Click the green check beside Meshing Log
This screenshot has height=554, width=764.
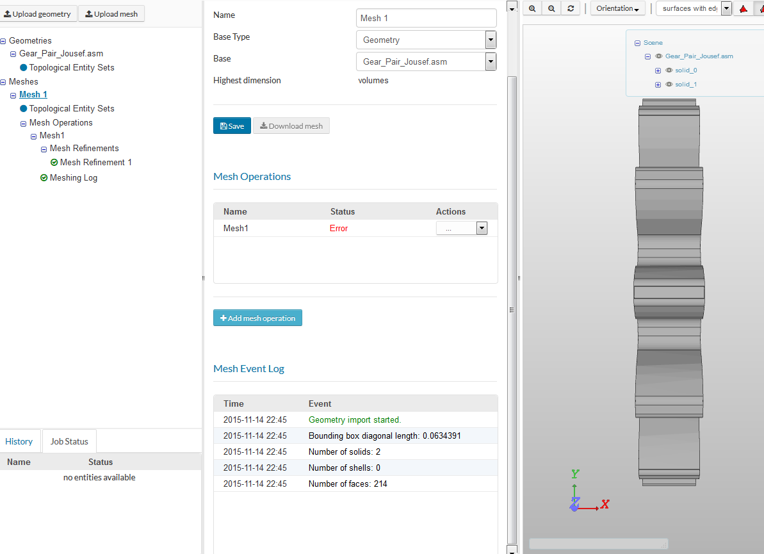tap(44, 178)
